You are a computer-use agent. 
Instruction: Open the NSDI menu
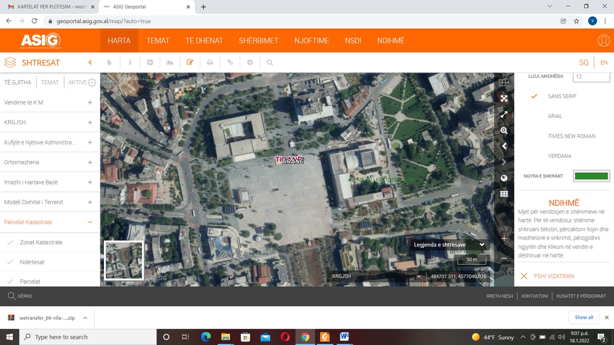click(353, 41)
